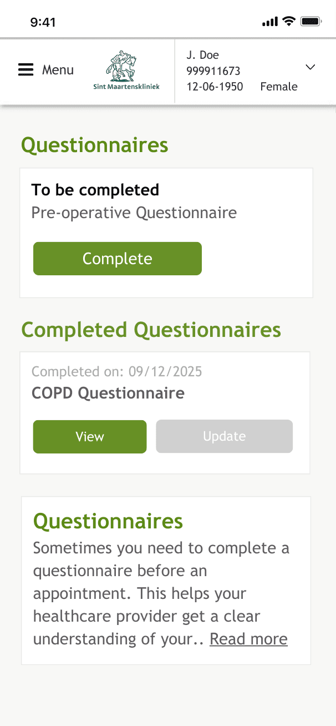View the completed COPD Questionnaire
Screen dimensions: 336x726
click(89, 437)
